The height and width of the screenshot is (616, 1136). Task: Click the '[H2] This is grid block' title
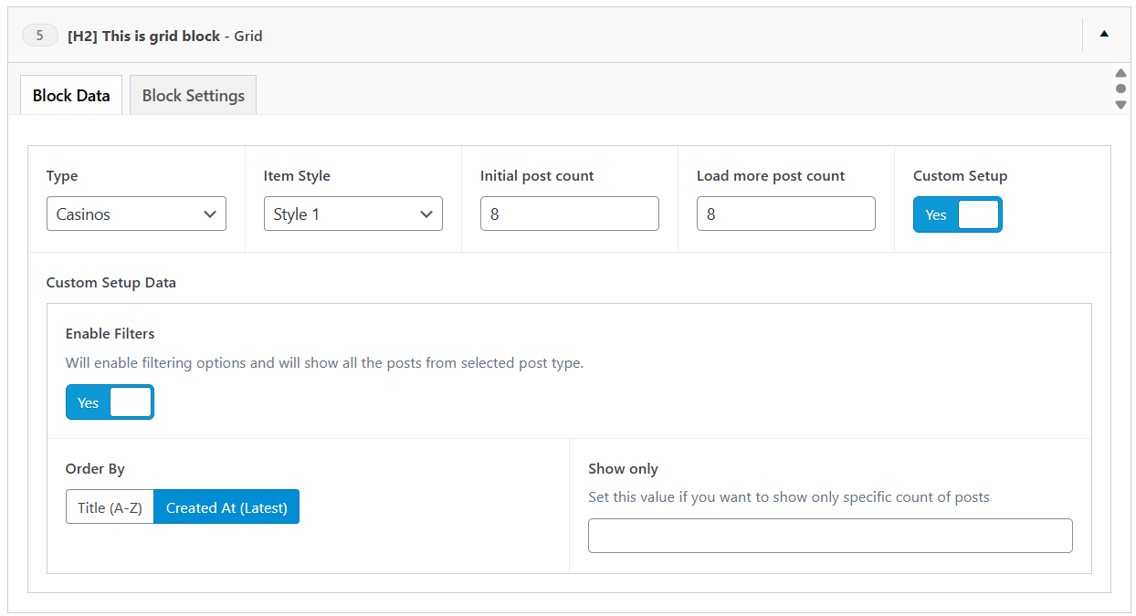click(x=144, y=37)
